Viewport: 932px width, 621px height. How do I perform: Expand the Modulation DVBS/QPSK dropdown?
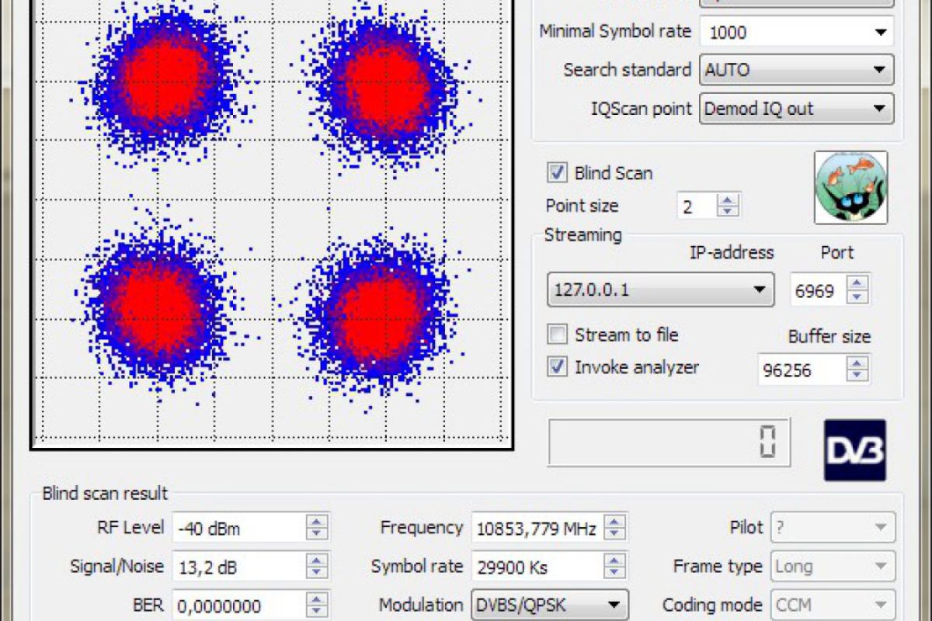point(614,605)
